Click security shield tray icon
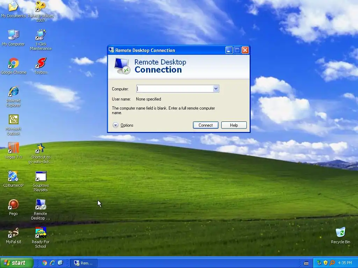This screenshot has height=268, width=358. (x=325, y=263)
